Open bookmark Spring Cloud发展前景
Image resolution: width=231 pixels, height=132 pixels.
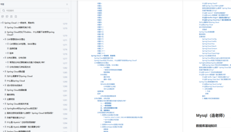click(17, 90)
